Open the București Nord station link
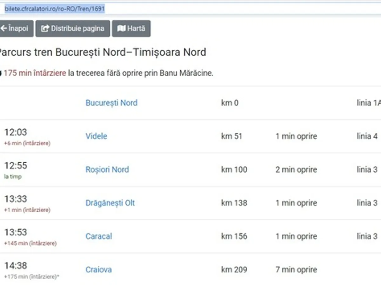Image resolution: width=381 pixels, height=286 pixels. click(x=111, y=103)
